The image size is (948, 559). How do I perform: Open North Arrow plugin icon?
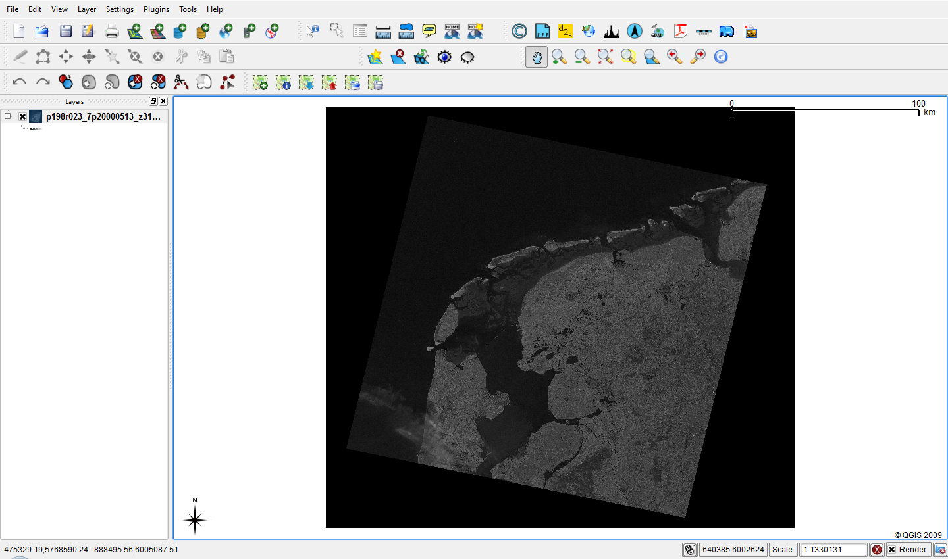[635, 31]
